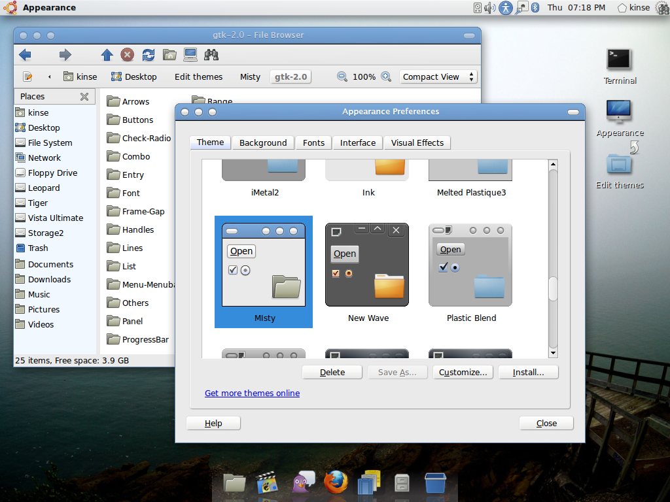This screenshot has height=502, width=670.
Task: Open Edit themes desktop folder
Action: [x=620, y=171]
